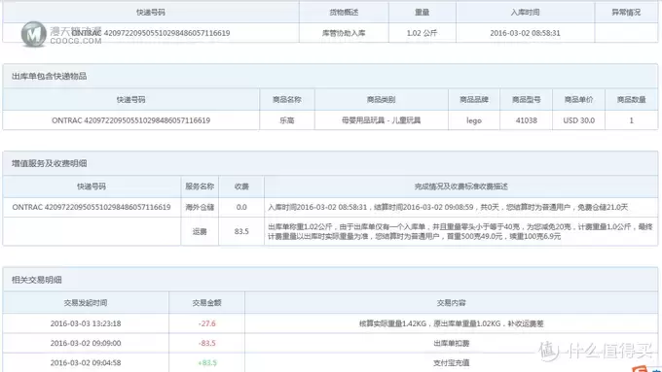The width and height of the screenshot is (662, 372).
Task: Select the '83.5' fee in the 运费 row
Action: pyautogui.click(x=241, y=231)
